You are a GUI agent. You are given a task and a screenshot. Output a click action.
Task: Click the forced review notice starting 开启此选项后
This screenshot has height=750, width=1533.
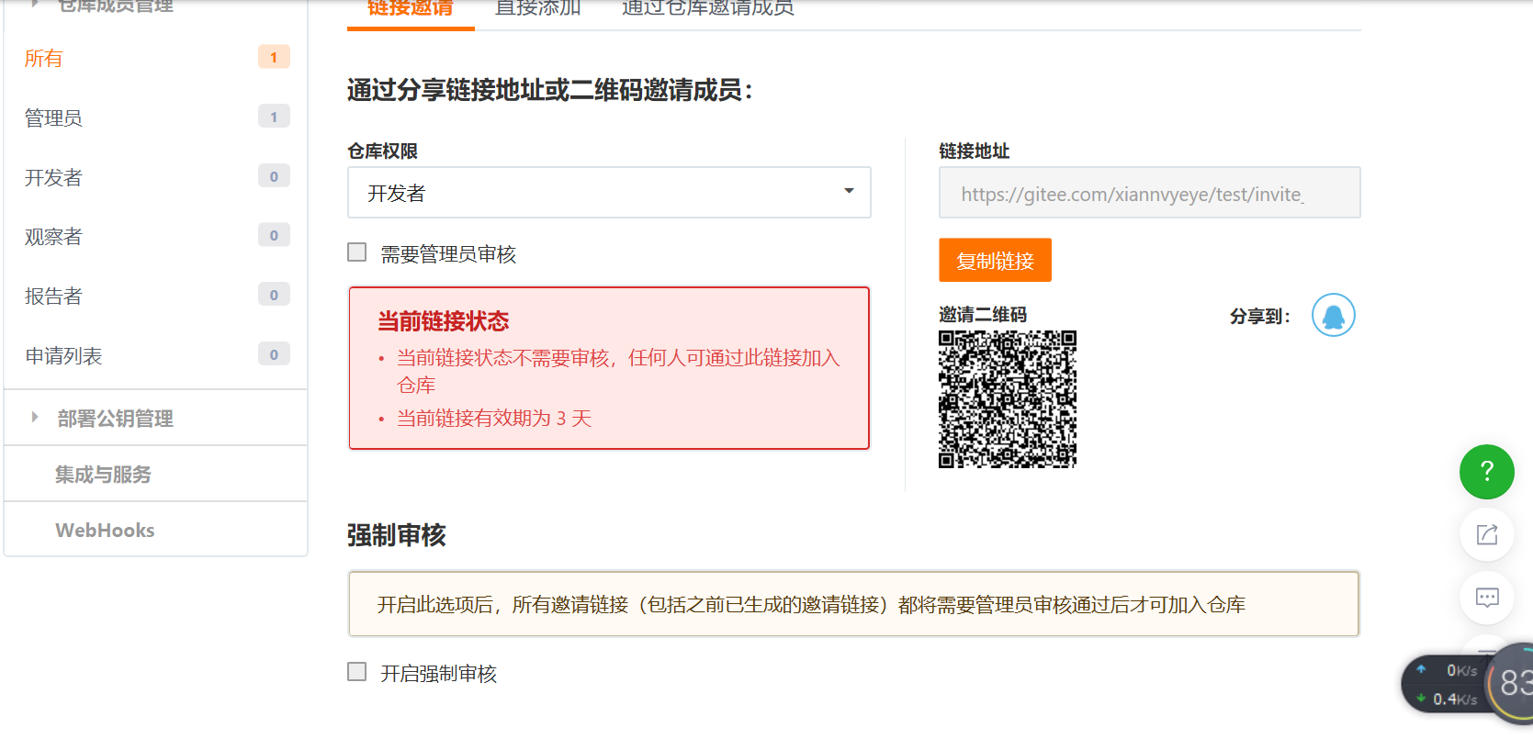[853, 604]
